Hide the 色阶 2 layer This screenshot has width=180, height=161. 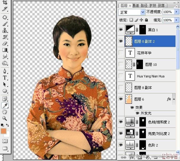coord(121,145)
